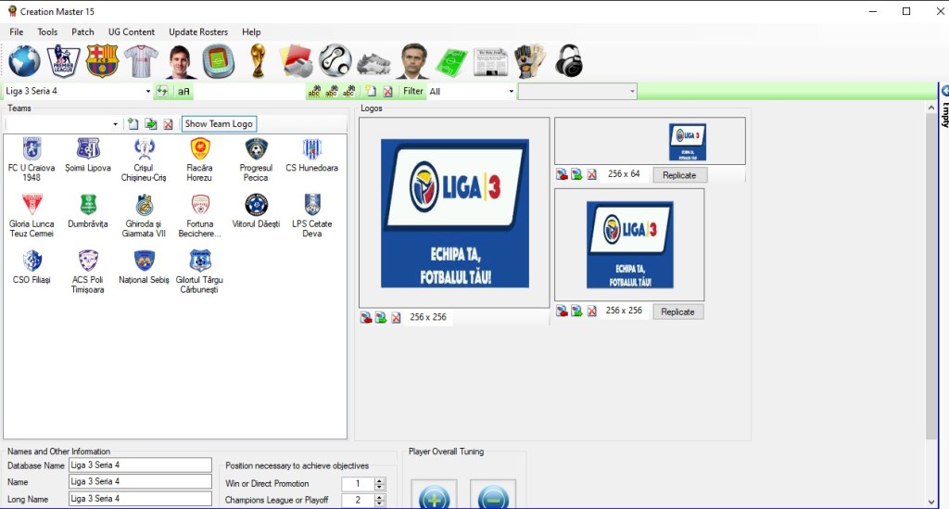Select the goalkeeper gloves icon
The width and height of the screenshot is (949, 509).
(529, 61)
